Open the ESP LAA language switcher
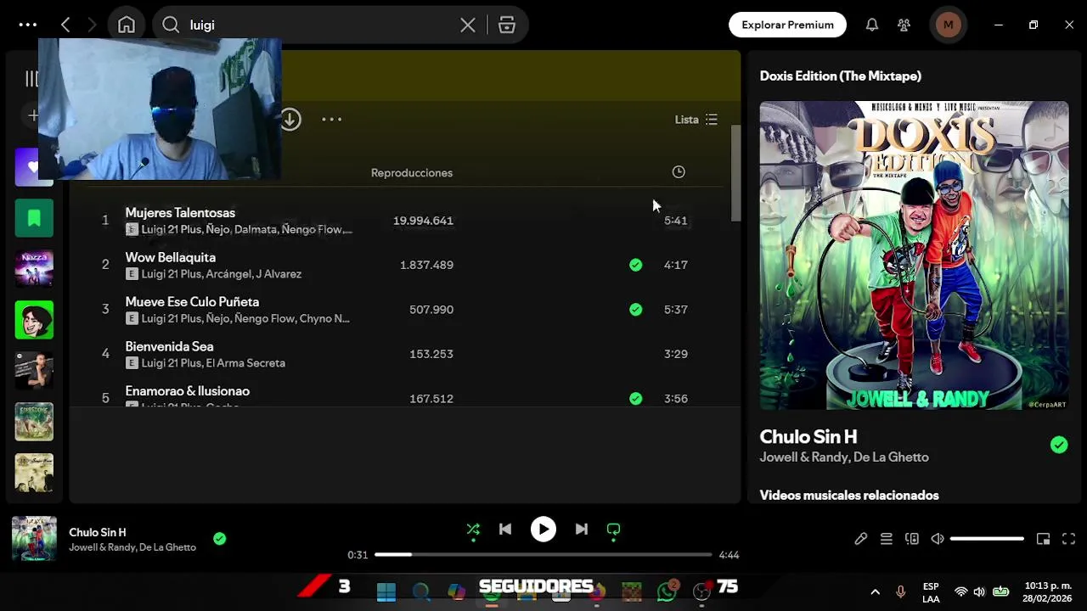This screenshot has width=1087, height=611. pos(931,592)
